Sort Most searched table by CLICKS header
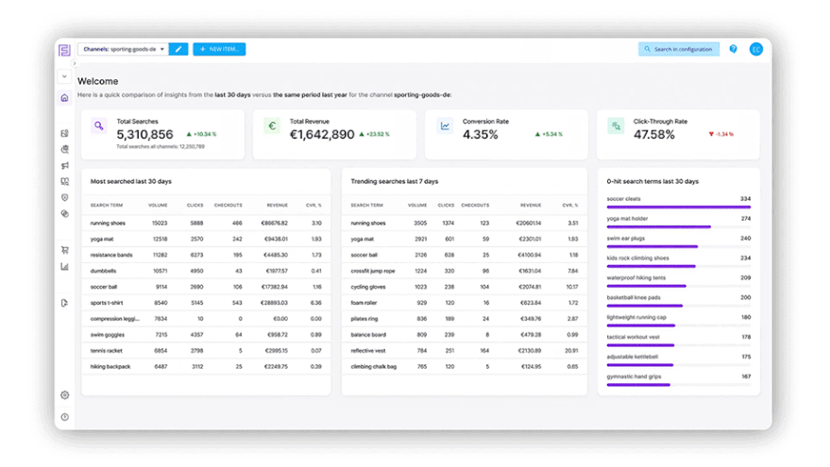Screen dimensions: 830x467 pos(195,206)
